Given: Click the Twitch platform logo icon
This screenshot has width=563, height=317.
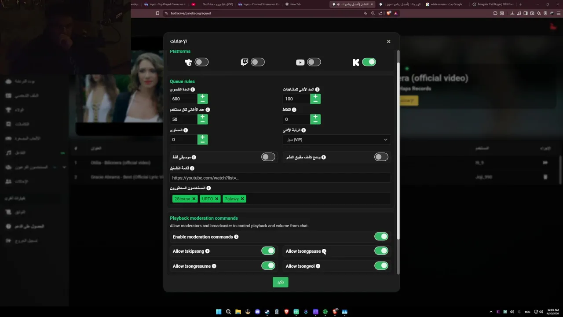Looking at the screenshot, I should coord(245,63).
